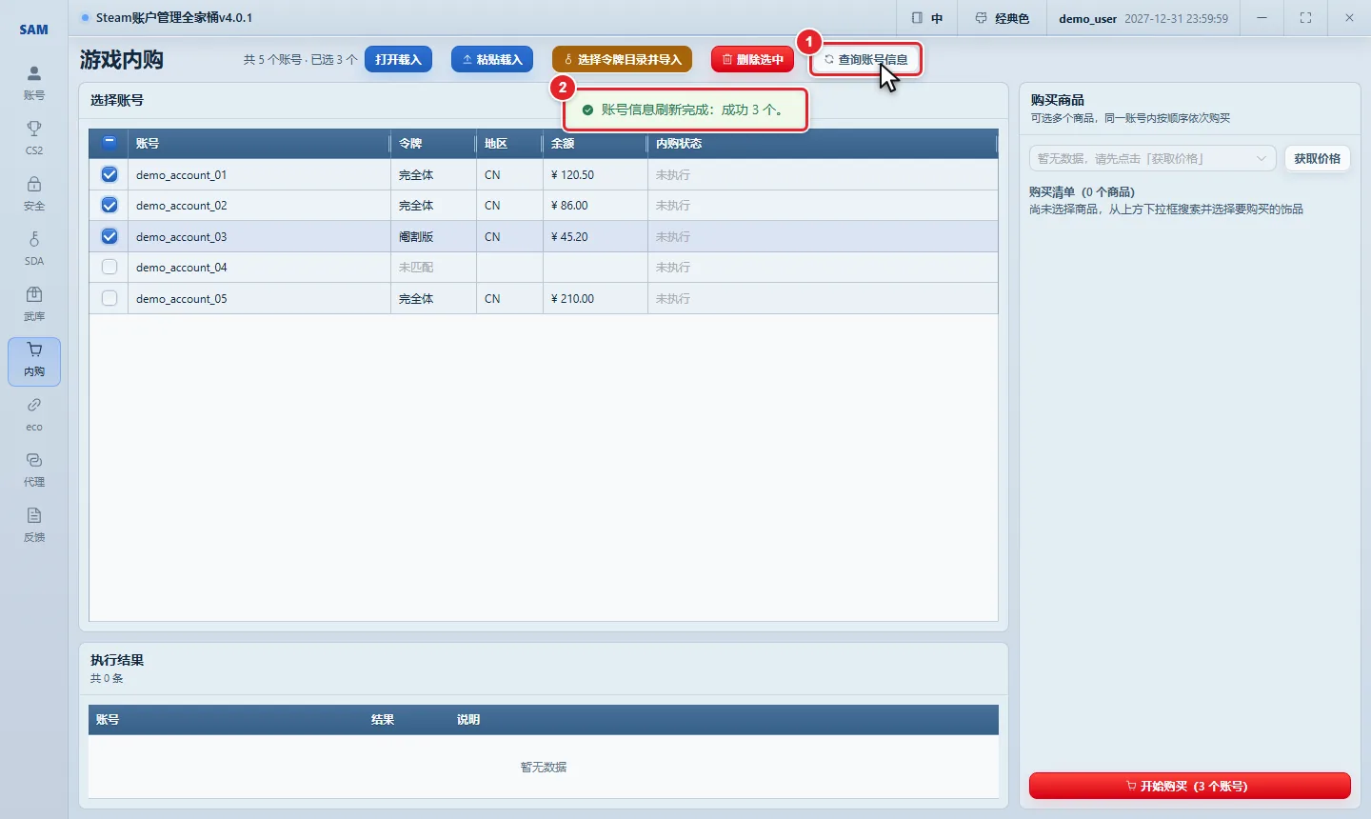The width and height of the screenshot is (1371, 819).
Task: Click the 获取价格 button
Action: pos(1317,158)
